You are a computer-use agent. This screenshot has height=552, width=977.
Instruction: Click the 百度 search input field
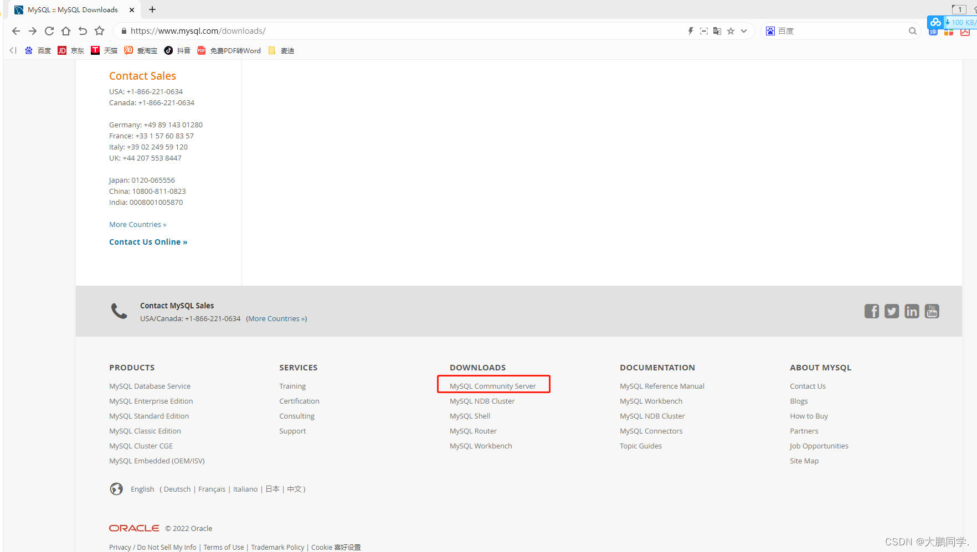click(x=841, y=31)
